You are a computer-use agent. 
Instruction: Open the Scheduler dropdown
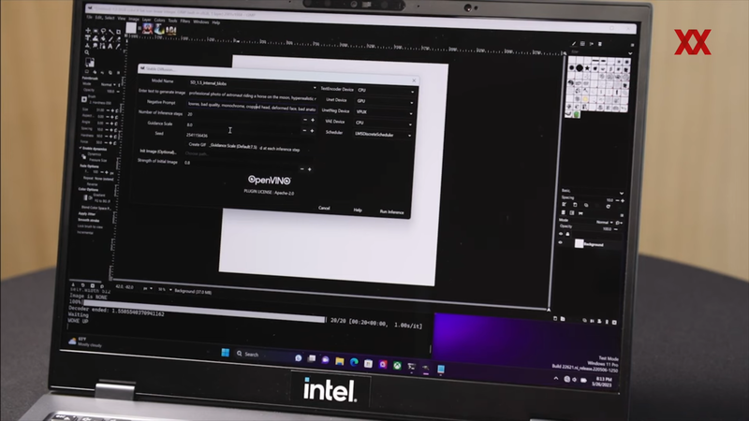[382, 135]
